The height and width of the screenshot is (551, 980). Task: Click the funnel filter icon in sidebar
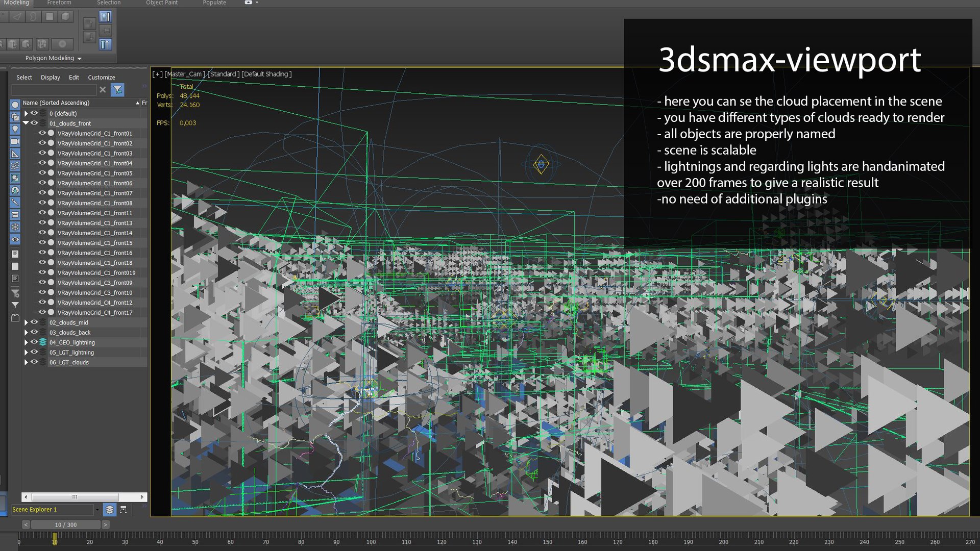click(15, 305)
